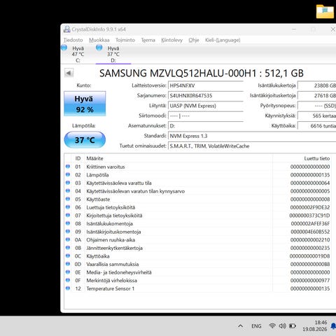The image size is (336, 336).
Task: Click the blue status orb for drive C:
Action: coord(64,48)
